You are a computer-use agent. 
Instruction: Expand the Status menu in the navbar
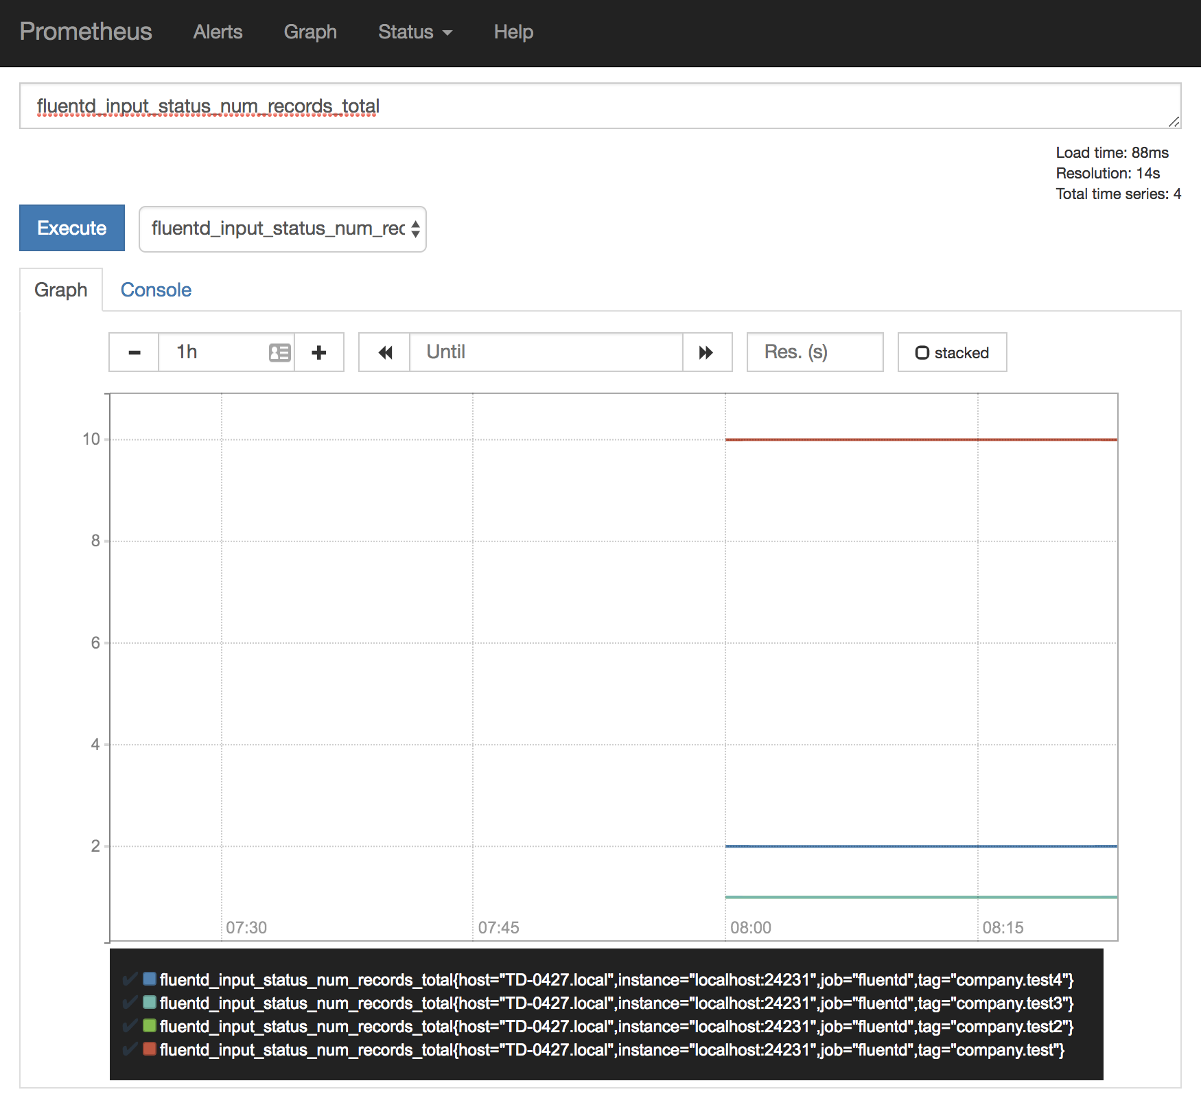[415, 32]
